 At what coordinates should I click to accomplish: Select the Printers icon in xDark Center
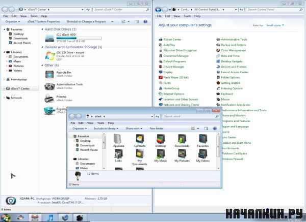click(49, 99)
